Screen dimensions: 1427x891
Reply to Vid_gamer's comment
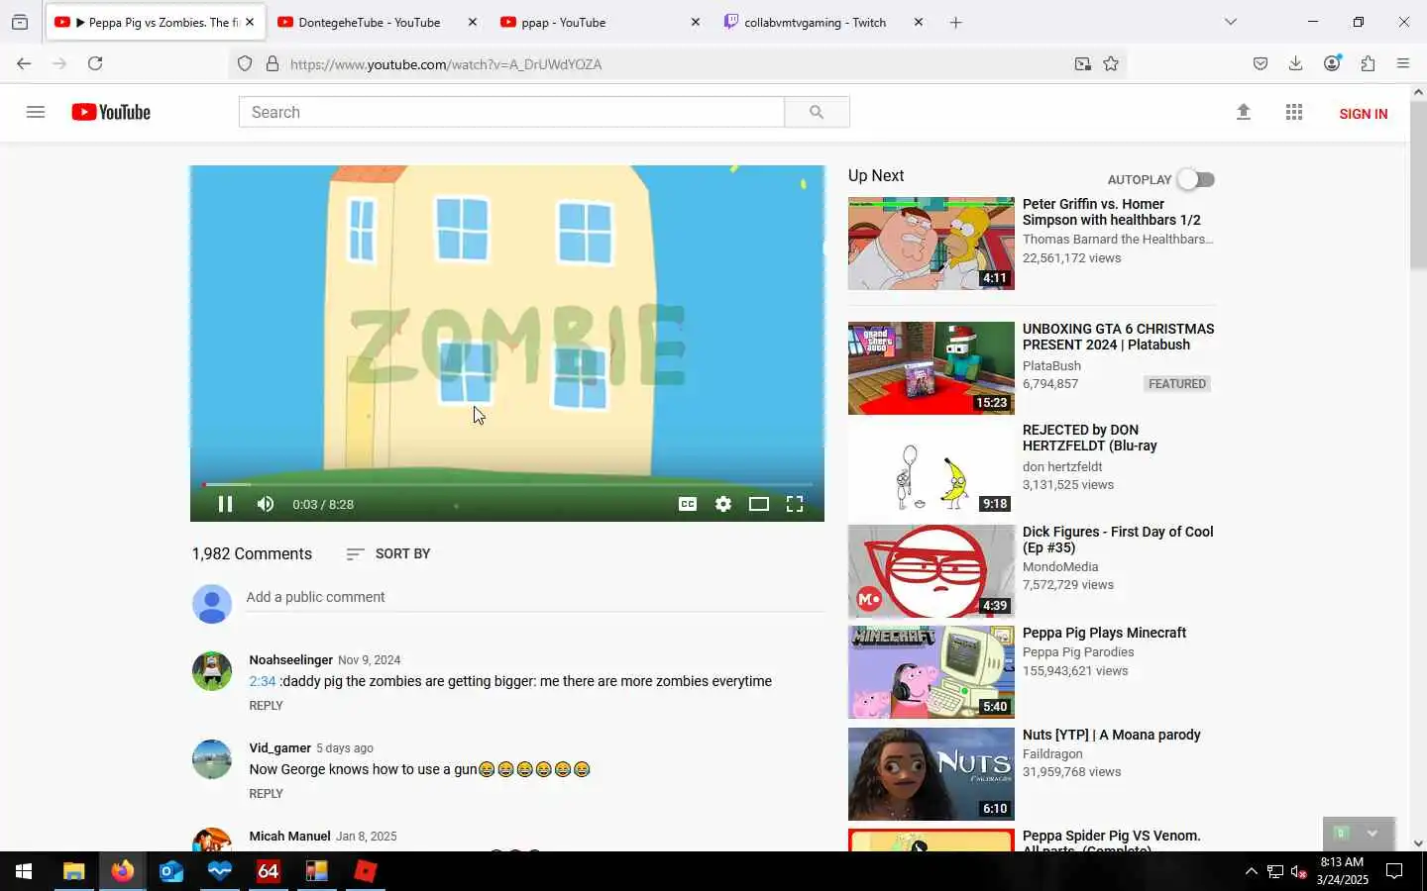pos(266,794)
